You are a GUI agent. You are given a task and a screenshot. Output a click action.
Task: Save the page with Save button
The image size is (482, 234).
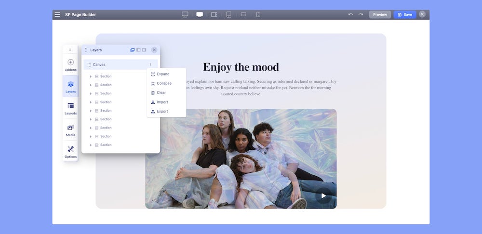tap(405, 14)
